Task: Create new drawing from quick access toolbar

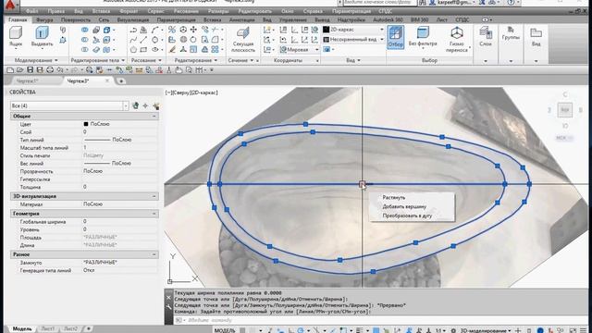Action: tap(10, 70)
